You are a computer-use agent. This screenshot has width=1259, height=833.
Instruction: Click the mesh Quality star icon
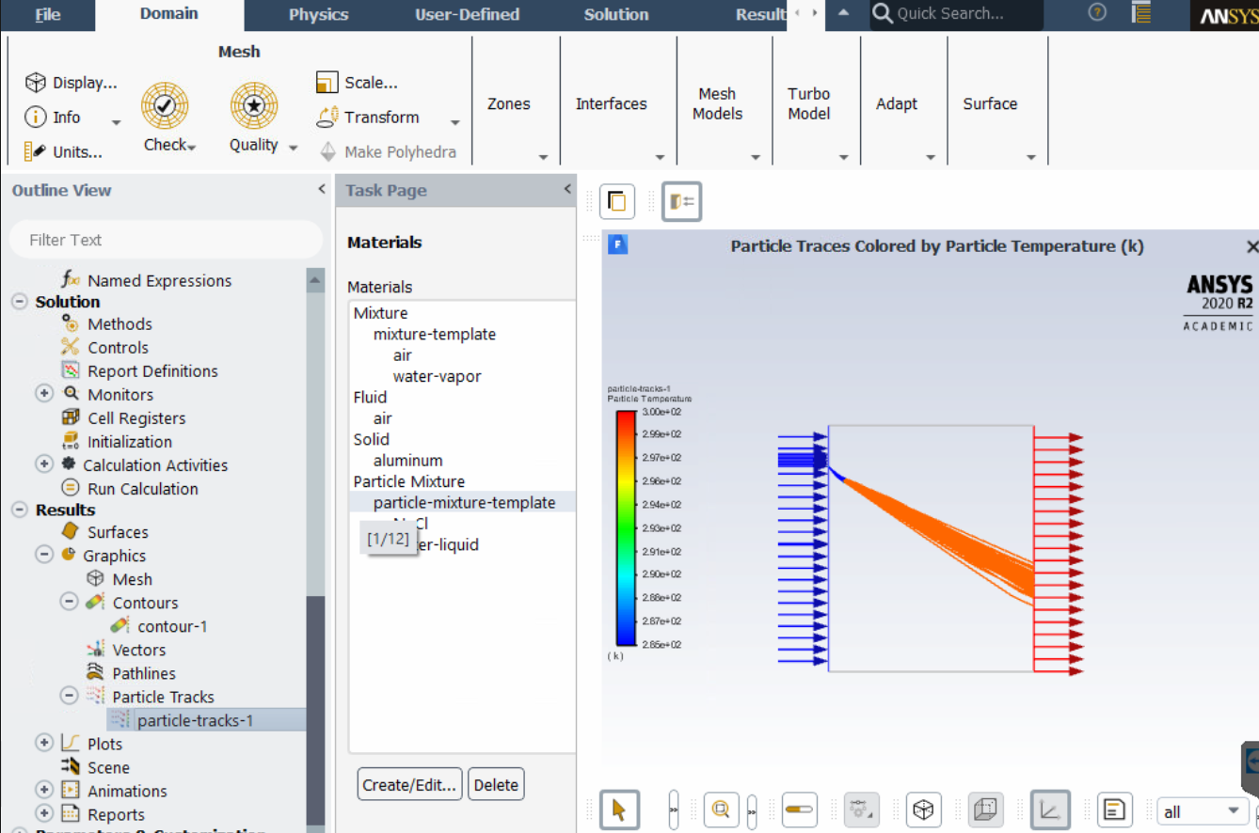pos(254,106)
